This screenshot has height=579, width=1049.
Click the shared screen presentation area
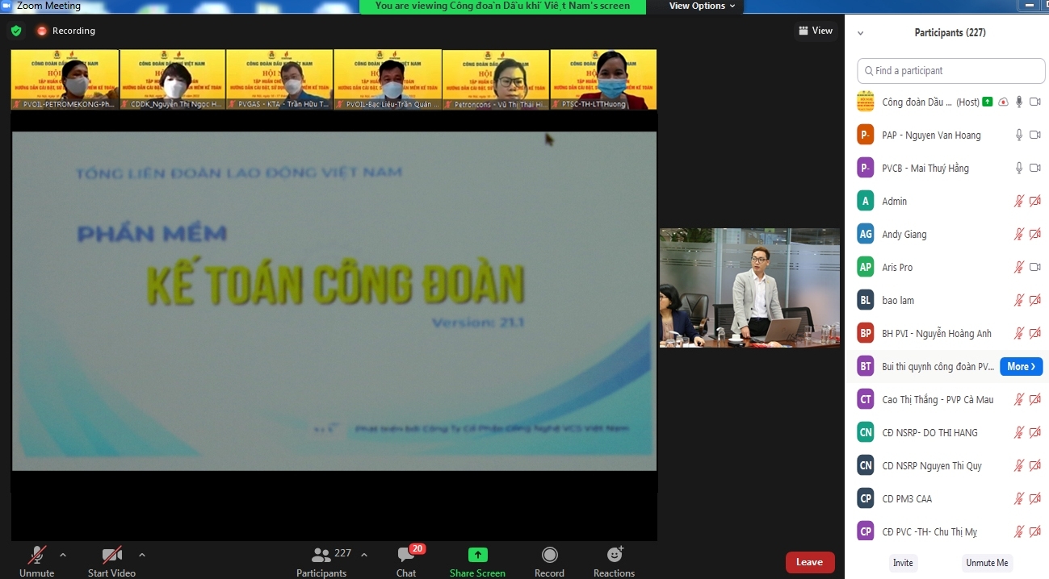(x=334, y=301)
